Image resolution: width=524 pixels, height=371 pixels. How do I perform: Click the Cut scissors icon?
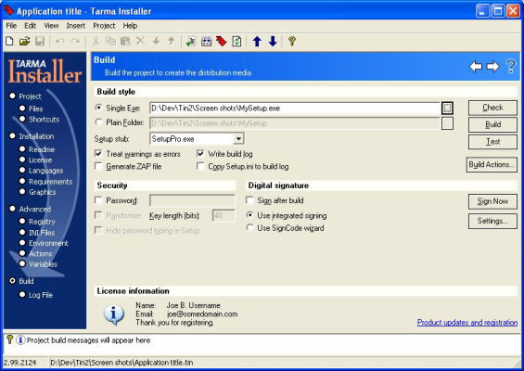tap(96, 41)
